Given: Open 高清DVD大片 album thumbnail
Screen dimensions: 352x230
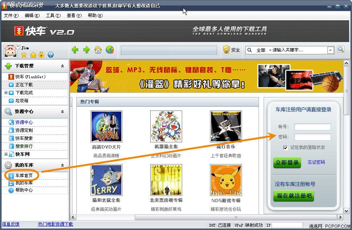Looking at the screenshot, I should [106, 126].
